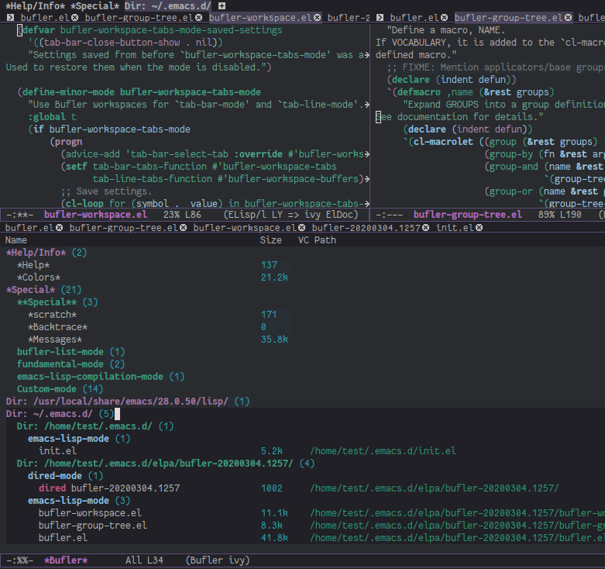
Task: Click the (Bufler ivy) mode indicator
Action: tap(218, 560)
